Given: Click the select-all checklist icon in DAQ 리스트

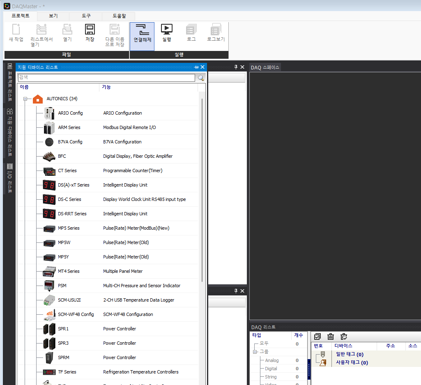Looking at the screenshot, I should pyautogui.click(x=317, y=337).
